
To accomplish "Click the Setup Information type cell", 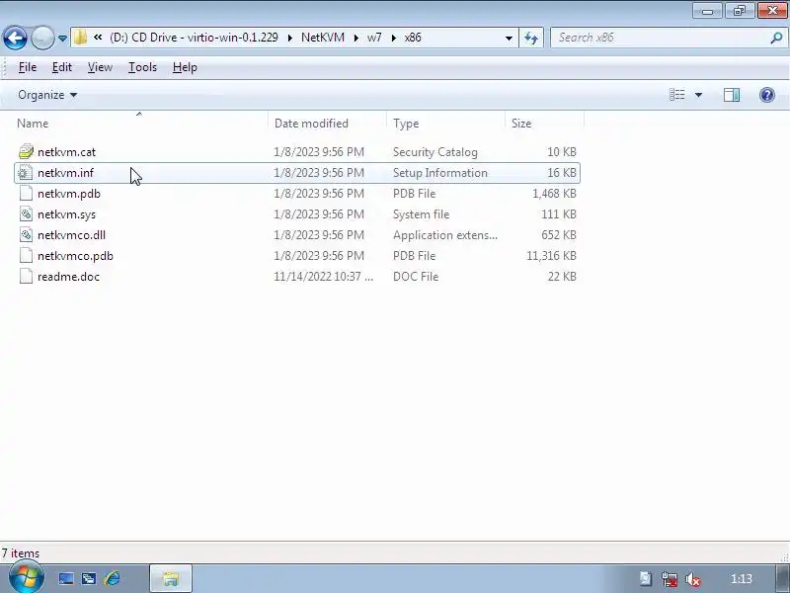I will (x=440, y=173).
